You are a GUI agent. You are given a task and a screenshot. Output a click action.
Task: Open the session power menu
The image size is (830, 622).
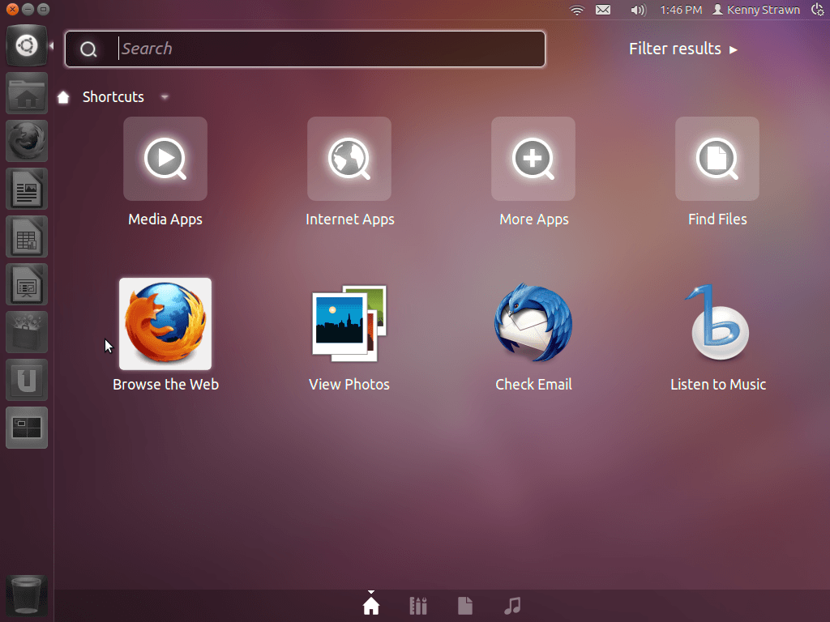click(x=818, y=10)
